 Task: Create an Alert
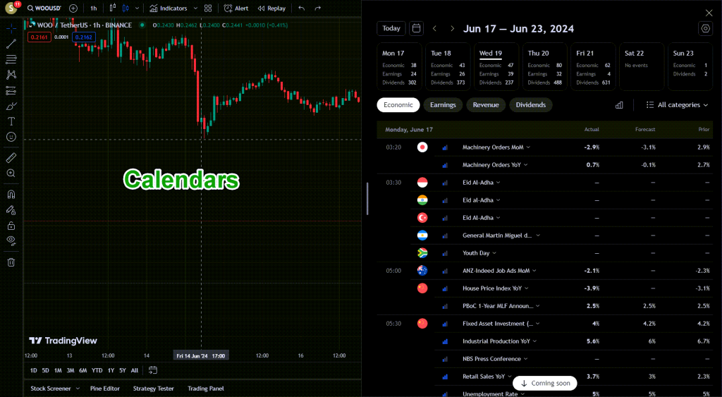click(236, 8)
